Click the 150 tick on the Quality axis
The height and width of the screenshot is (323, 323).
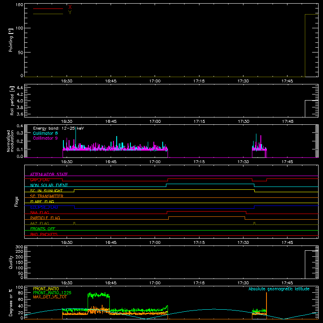pos(19,262)
